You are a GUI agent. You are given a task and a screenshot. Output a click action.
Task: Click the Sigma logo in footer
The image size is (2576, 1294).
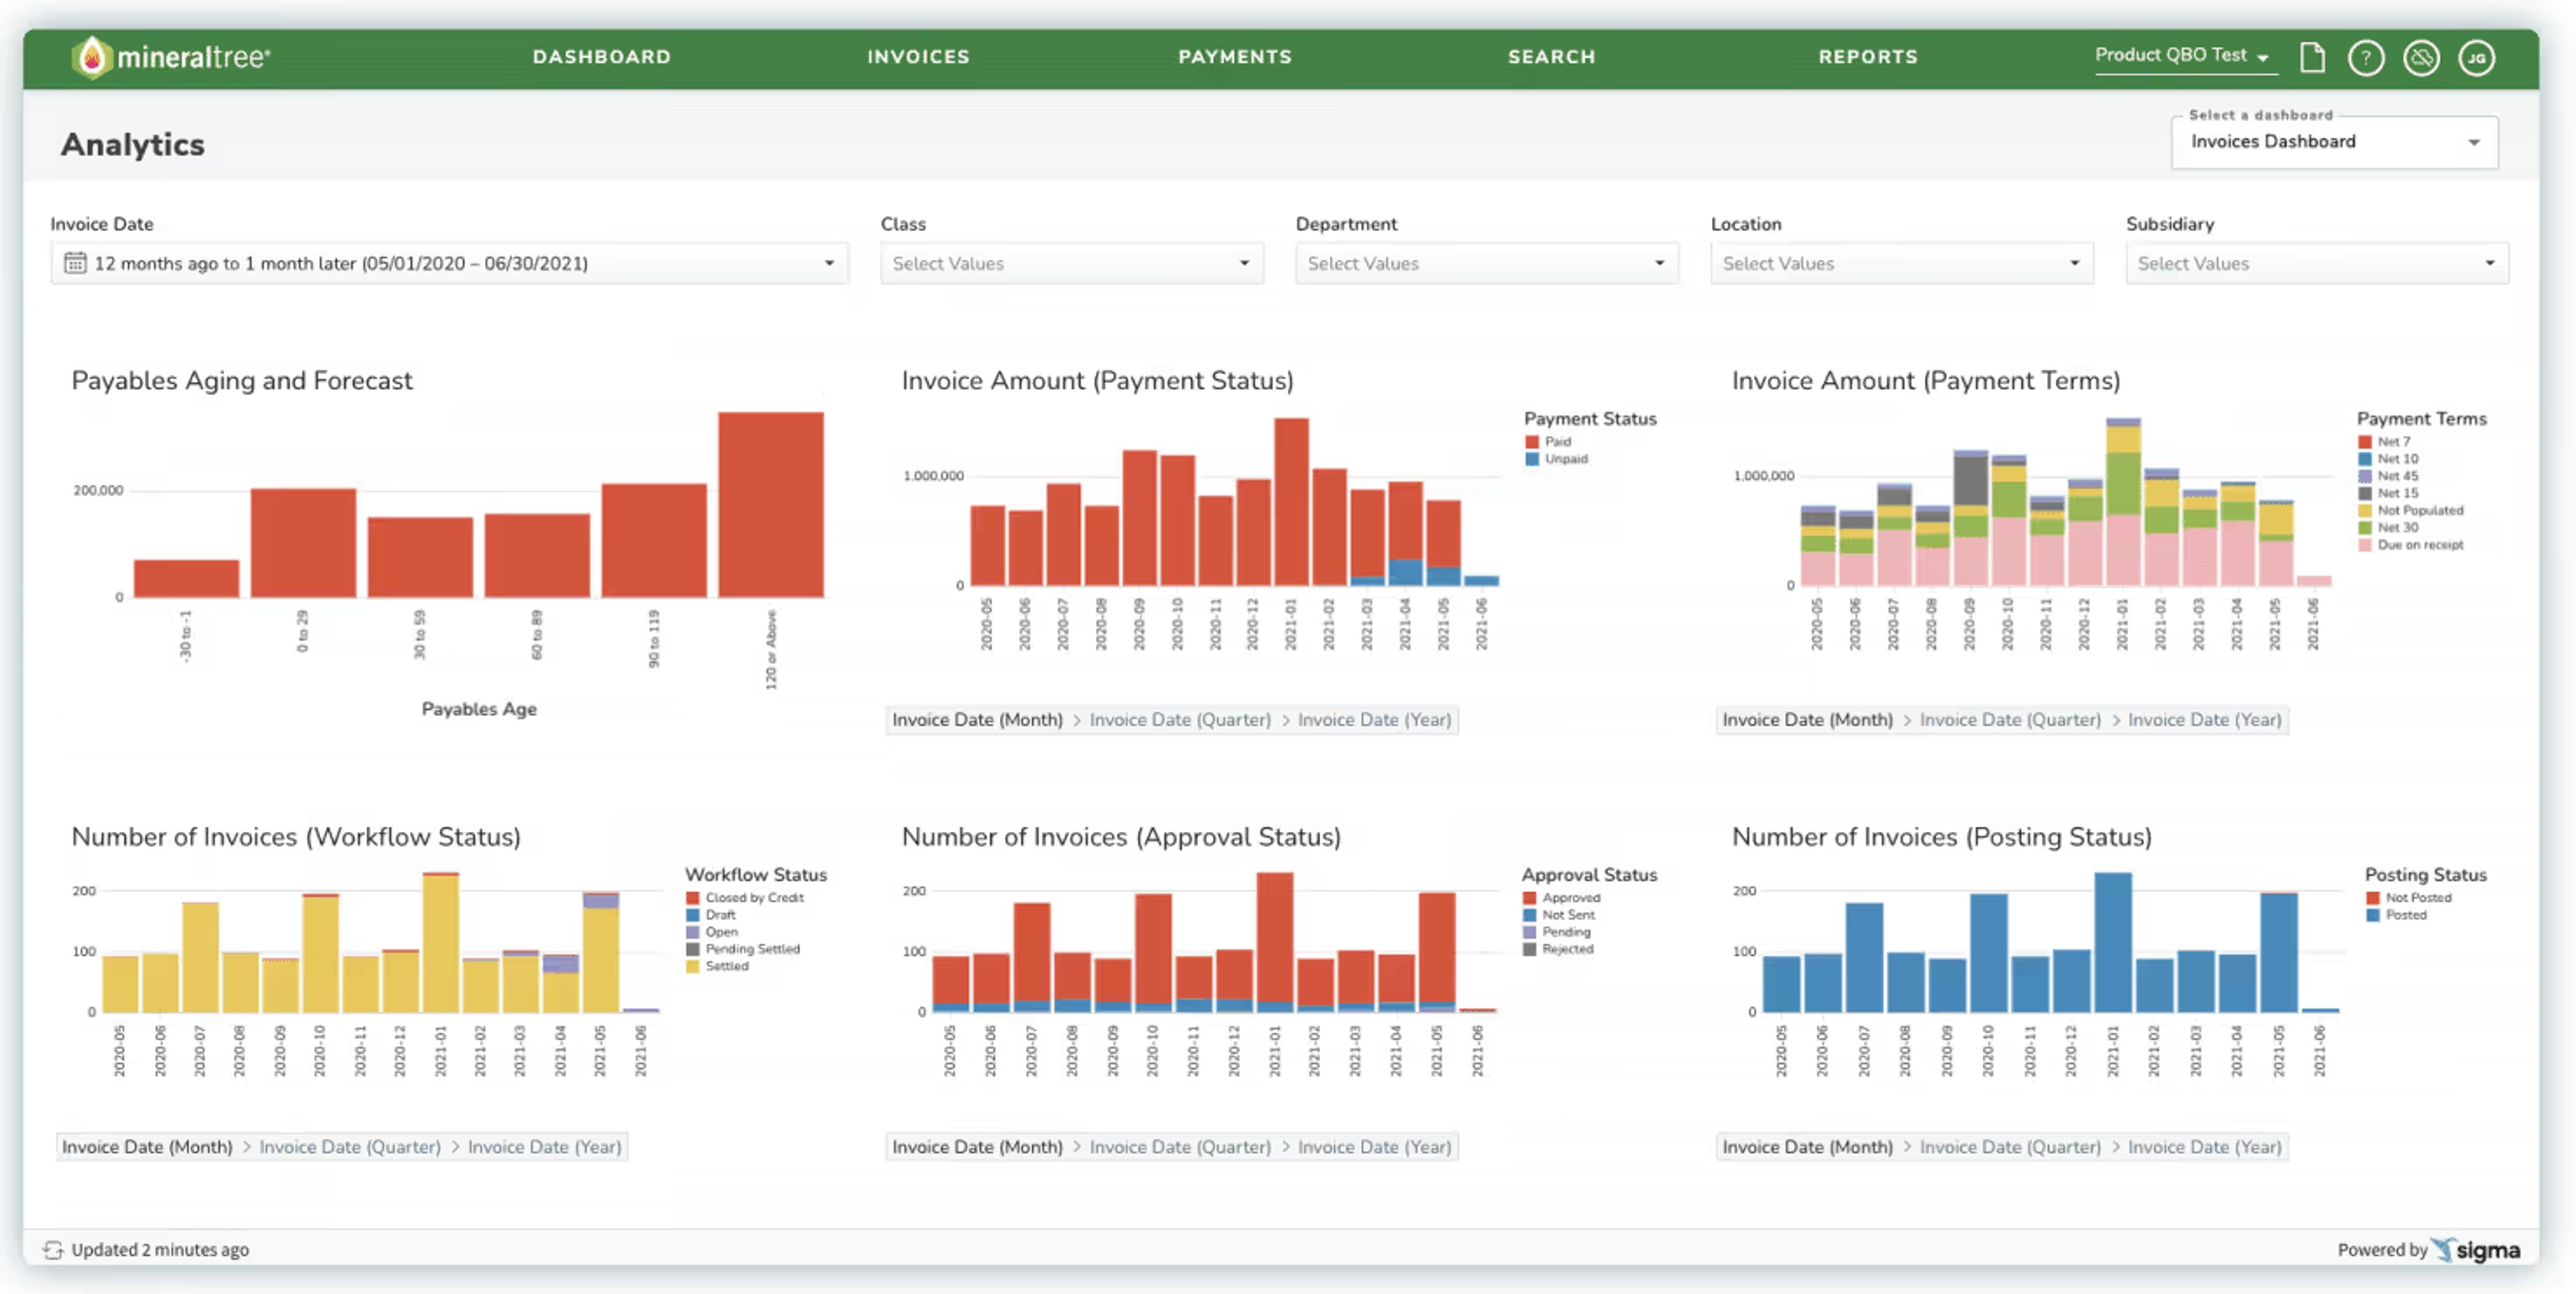pos(2476,1249)
